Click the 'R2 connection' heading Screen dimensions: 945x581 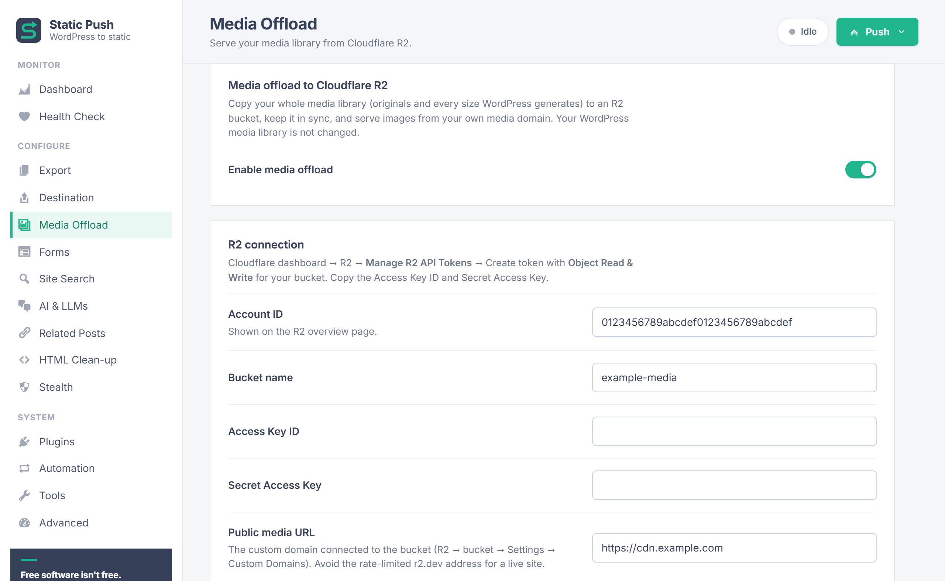coord(266,245)
